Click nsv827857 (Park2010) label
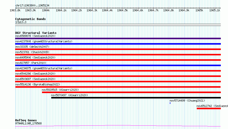This screenshot has height=129, width=228. [x=31, y=63]
